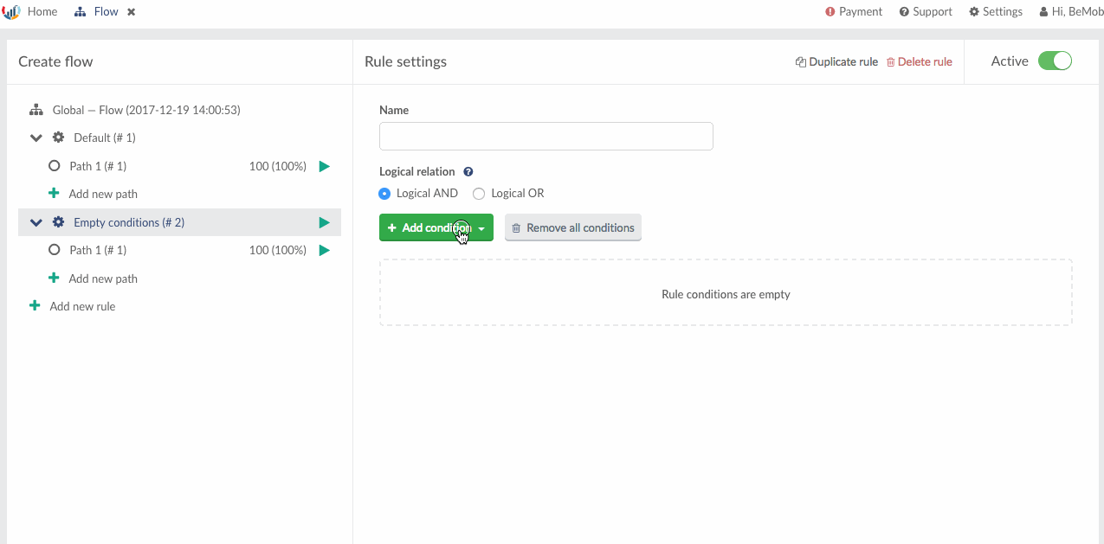Collapse the Default (# 1) rule
This screenshot has height=544, width=1104.
pos(36,138)
